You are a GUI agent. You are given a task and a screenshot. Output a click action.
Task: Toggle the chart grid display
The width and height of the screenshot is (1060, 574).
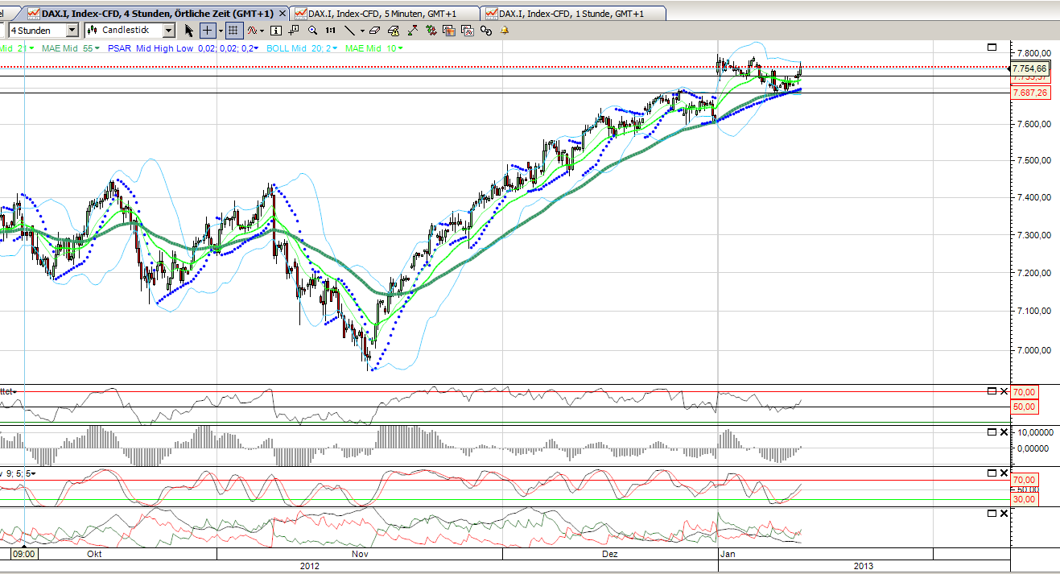(x=233, y=31)
